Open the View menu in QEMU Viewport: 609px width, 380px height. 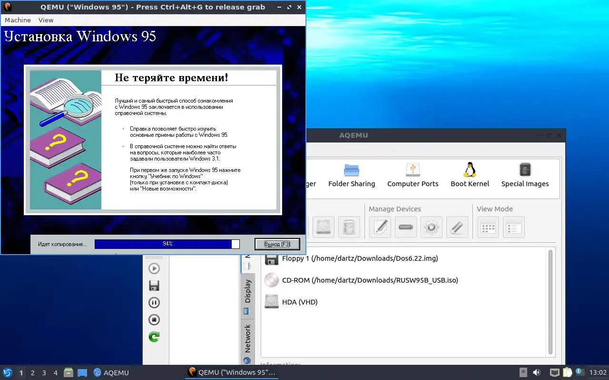point(46,20)
